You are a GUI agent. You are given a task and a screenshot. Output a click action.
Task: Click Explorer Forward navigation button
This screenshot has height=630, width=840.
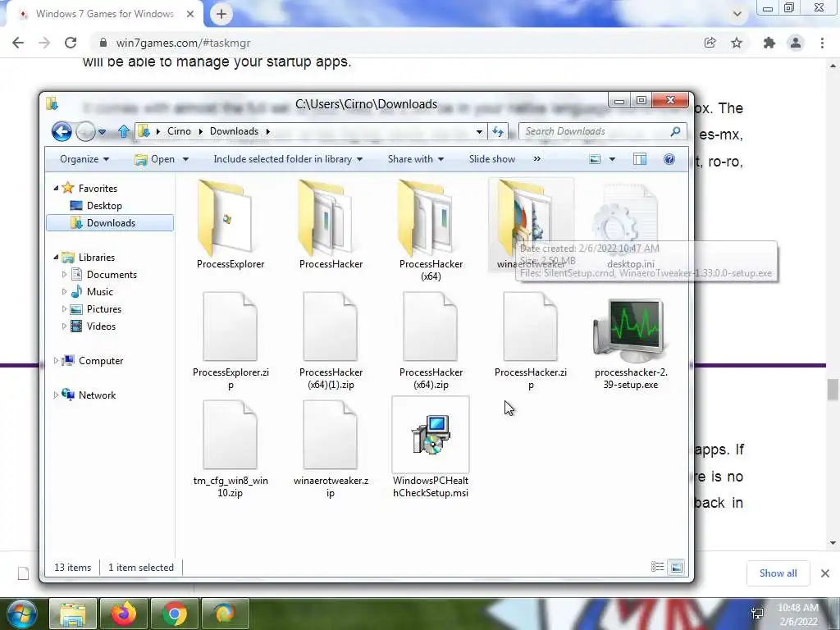click(x=85, y=131)
